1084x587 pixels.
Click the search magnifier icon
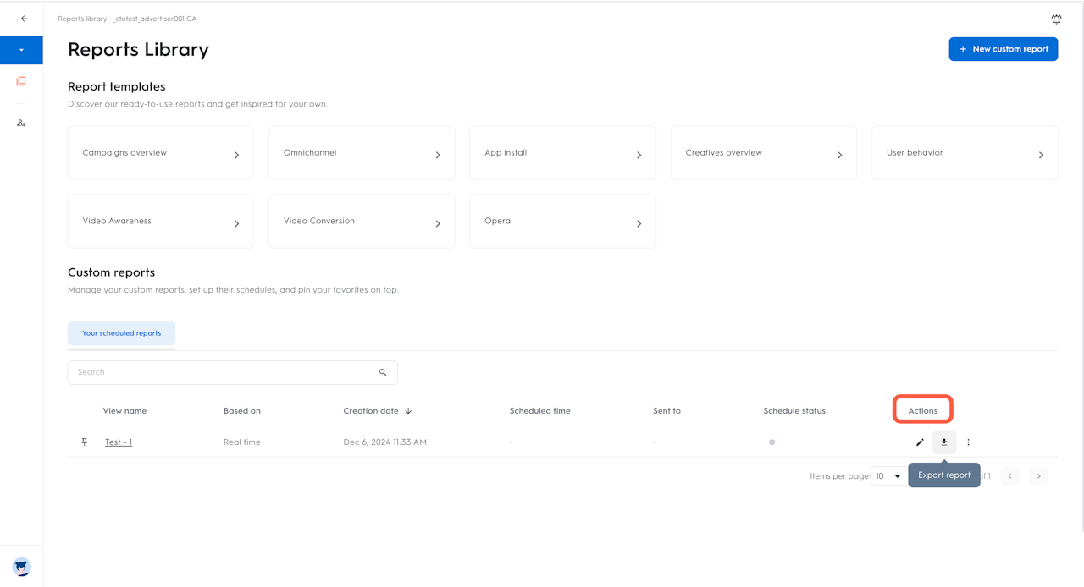[x=383, y=372]
